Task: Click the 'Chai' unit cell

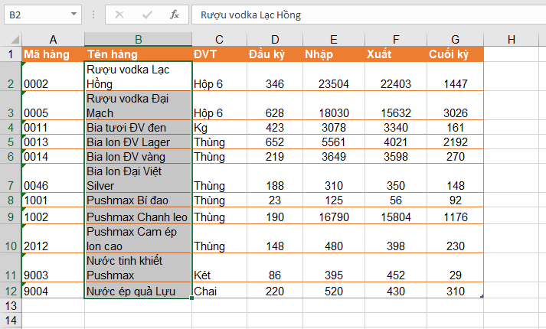Action: click(219, 291)
